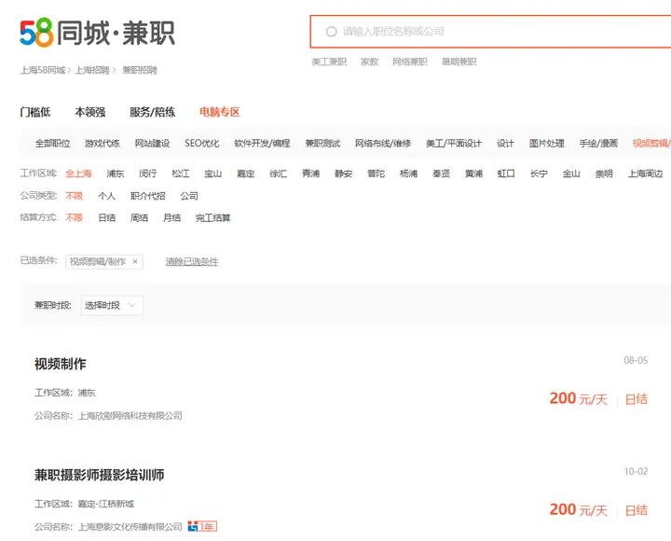
Task: Open the 家教 hot search link
Action: (369, 62)
